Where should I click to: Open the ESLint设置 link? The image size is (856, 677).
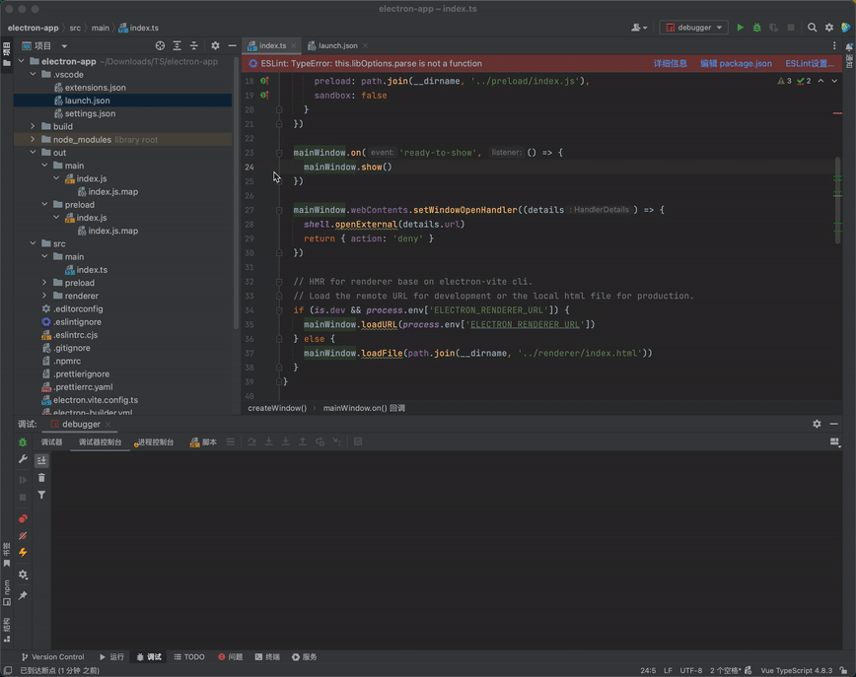(810, 64)
